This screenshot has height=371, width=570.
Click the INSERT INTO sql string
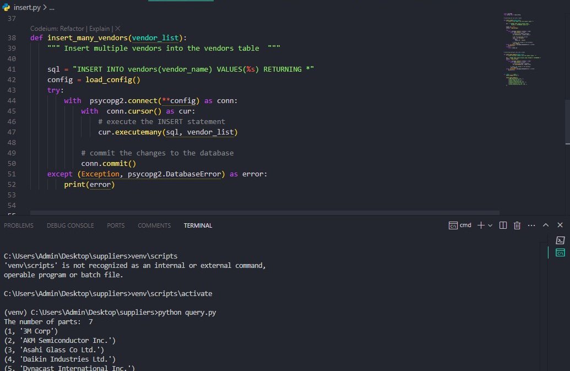point(193,69)
